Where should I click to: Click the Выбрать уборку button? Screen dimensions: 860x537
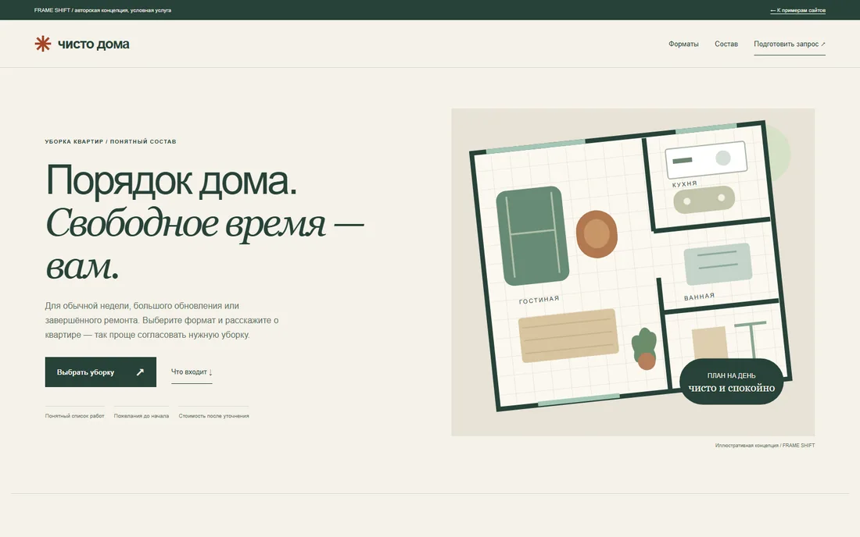pos(100,372)
